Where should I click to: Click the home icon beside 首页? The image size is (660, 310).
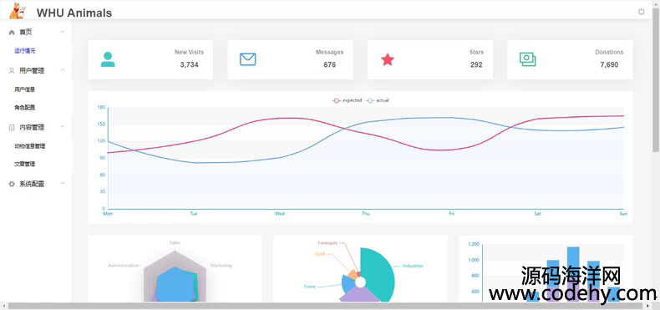(12, 33)
